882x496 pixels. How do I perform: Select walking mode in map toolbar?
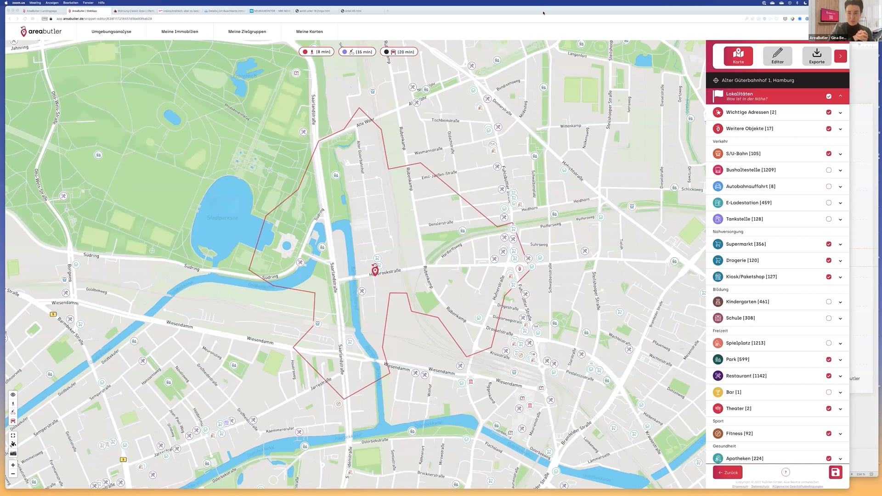pos(13,403)
